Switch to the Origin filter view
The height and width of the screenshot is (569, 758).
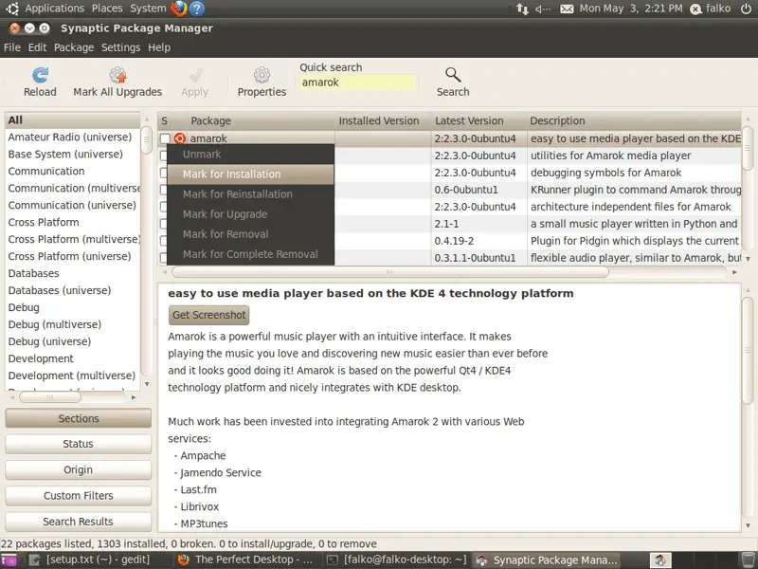point(79,469)
